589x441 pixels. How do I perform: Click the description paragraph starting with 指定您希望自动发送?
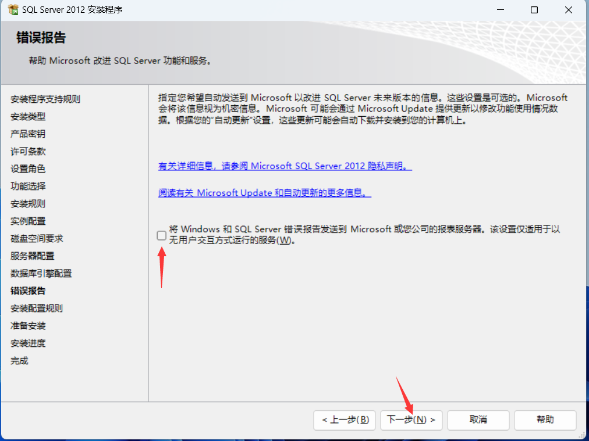tap(363, 109)
